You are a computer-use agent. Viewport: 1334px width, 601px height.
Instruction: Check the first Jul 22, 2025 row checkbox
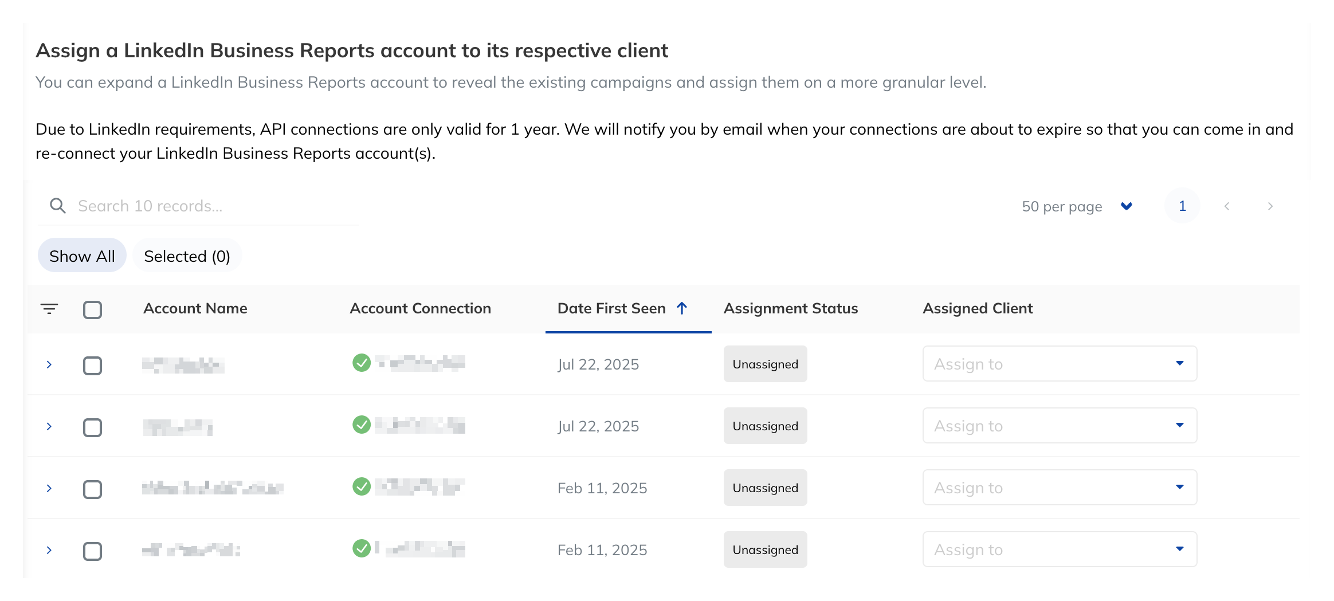(92, 366)
